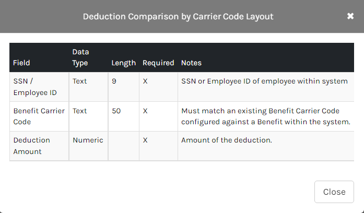Select the Data Type column header

(x=80, y=57)
